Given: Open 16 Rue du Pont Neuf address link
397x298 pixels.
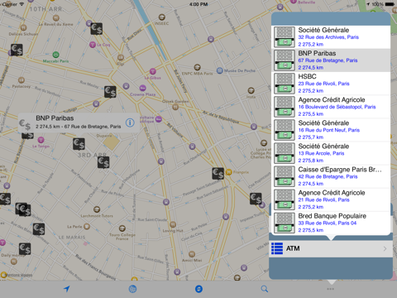Looking at the screenshot, I should 329,130.
